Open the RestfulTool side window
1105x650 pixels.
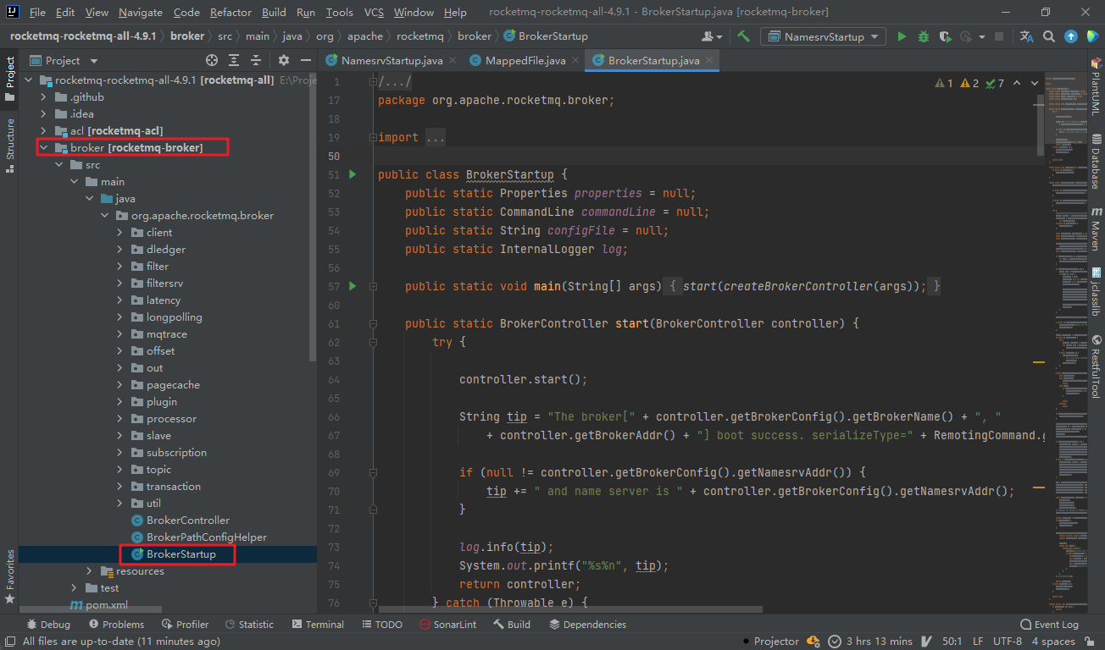pos(1096,366)
